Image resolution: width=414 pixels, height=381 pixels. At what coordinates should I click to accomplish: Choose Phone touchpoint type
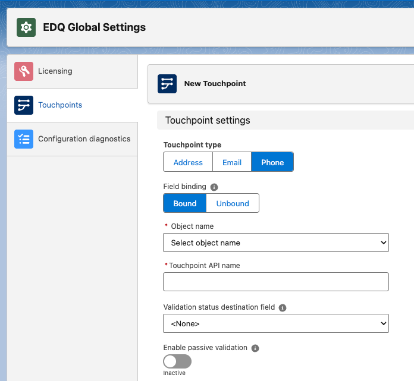(272, 162)
